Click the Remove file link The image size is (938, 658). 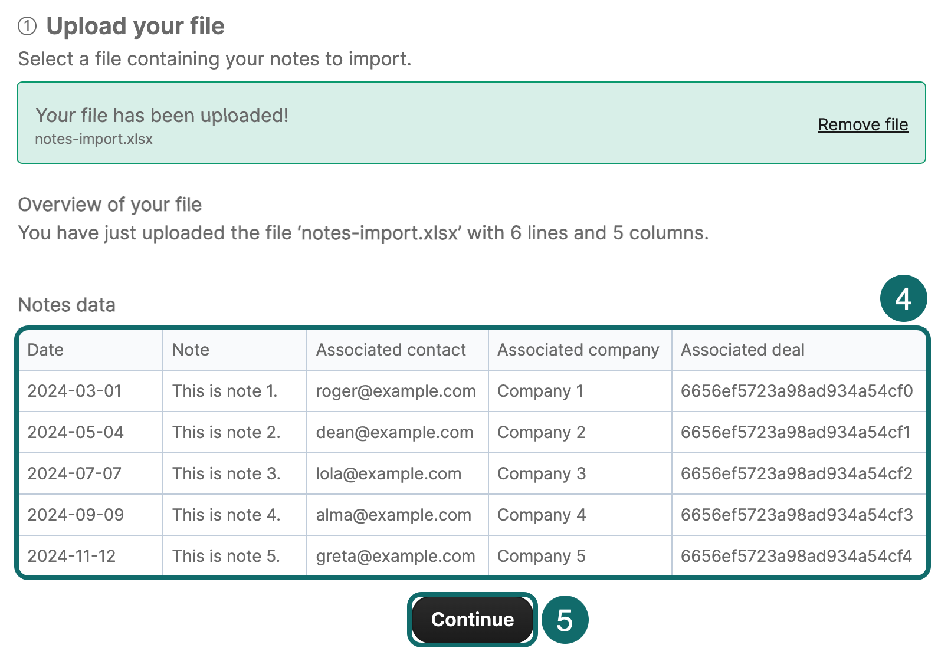862,124
